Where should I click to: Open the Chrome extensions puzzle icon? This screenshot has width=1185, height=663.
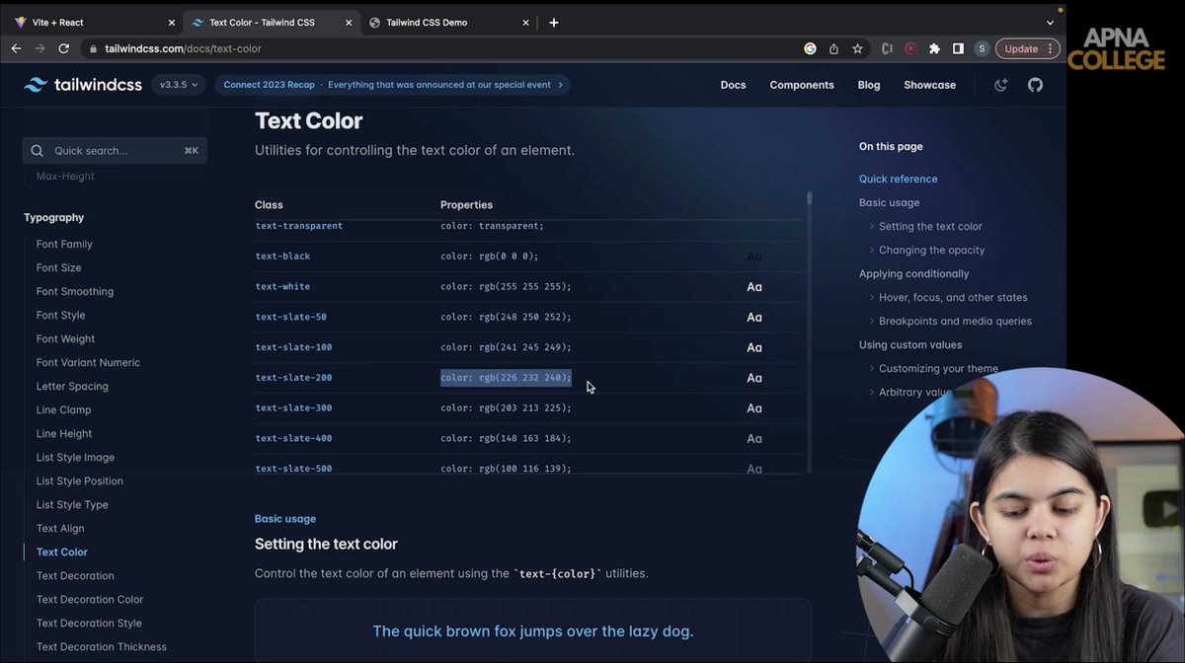pos(934,48)
